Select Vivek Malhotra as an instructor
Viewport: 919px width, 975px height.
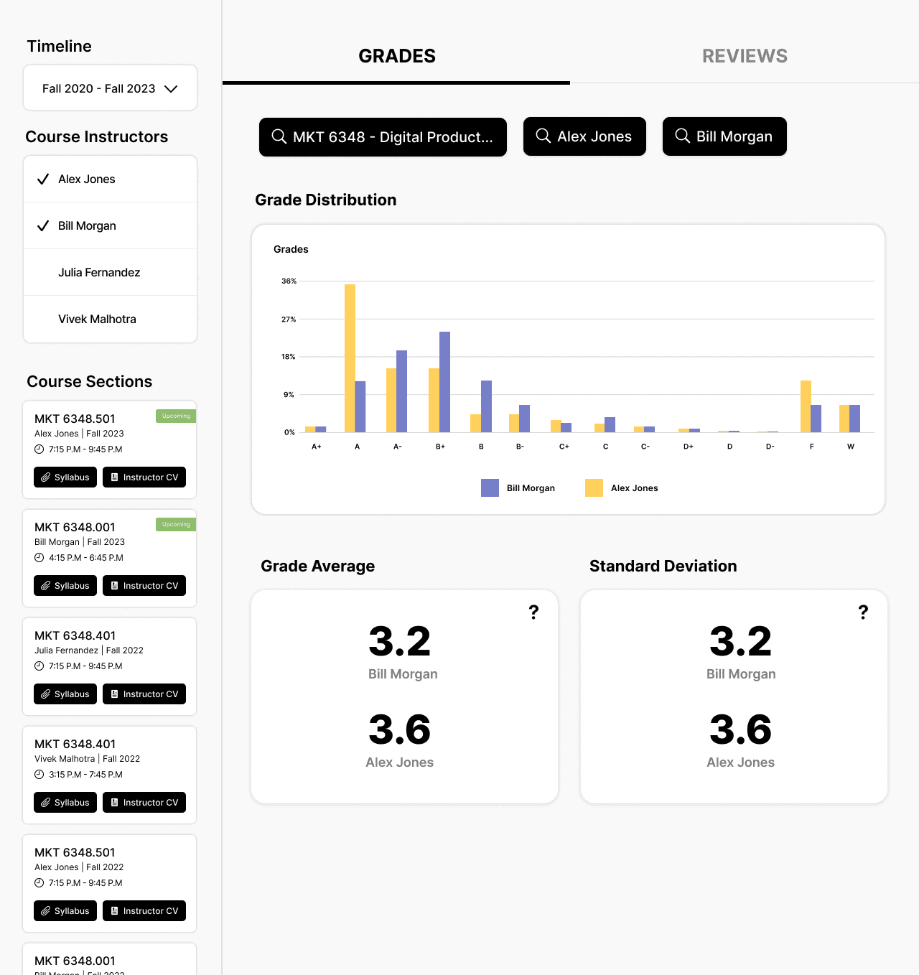110,319
